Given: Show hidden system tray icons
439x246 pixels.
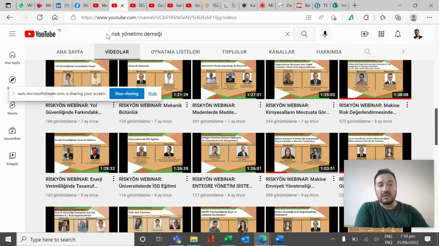Looking at the screenshot, I should (x=333, y=239).
